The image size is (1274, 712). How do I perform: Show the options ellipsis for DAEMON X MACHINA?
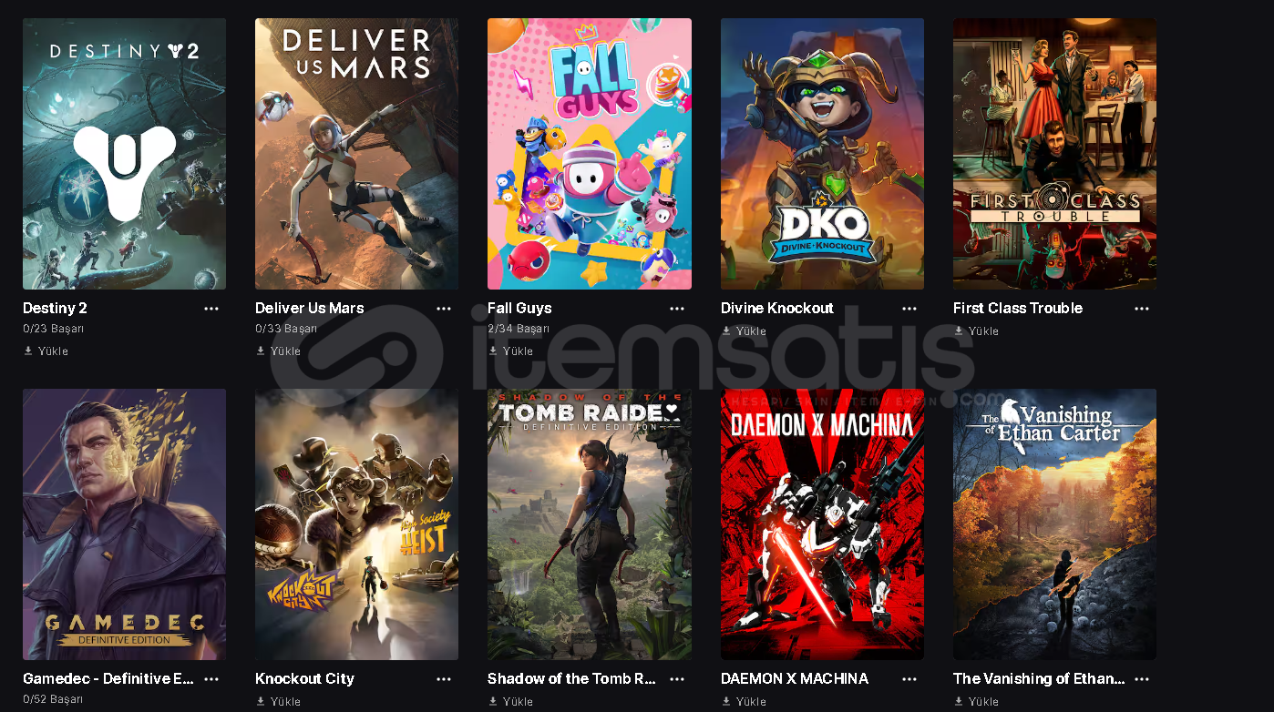tap(909, 679)
